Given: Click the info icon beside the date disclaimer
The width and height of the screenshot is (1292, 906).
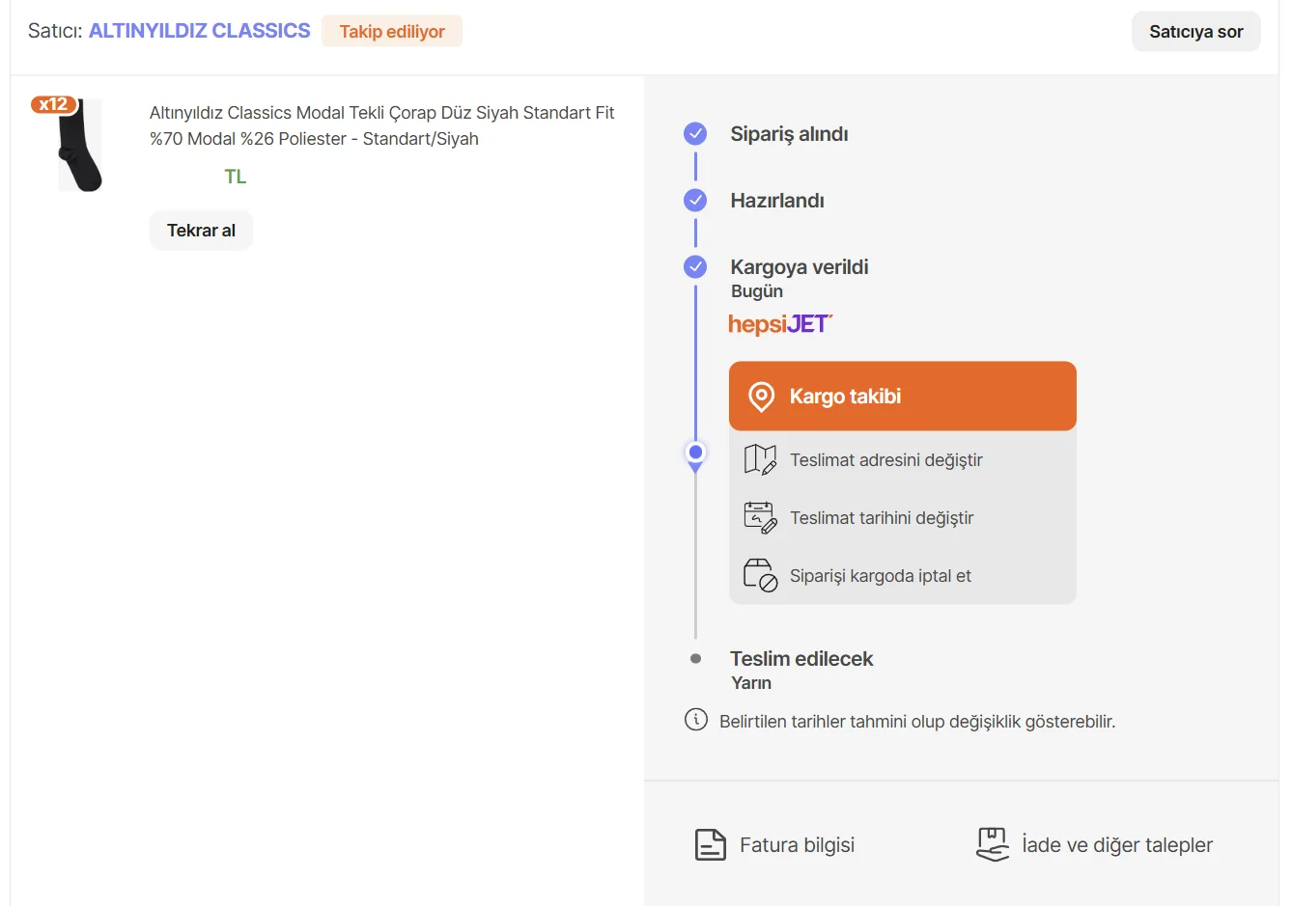Looking at the screenshot, I should (695, 720).
